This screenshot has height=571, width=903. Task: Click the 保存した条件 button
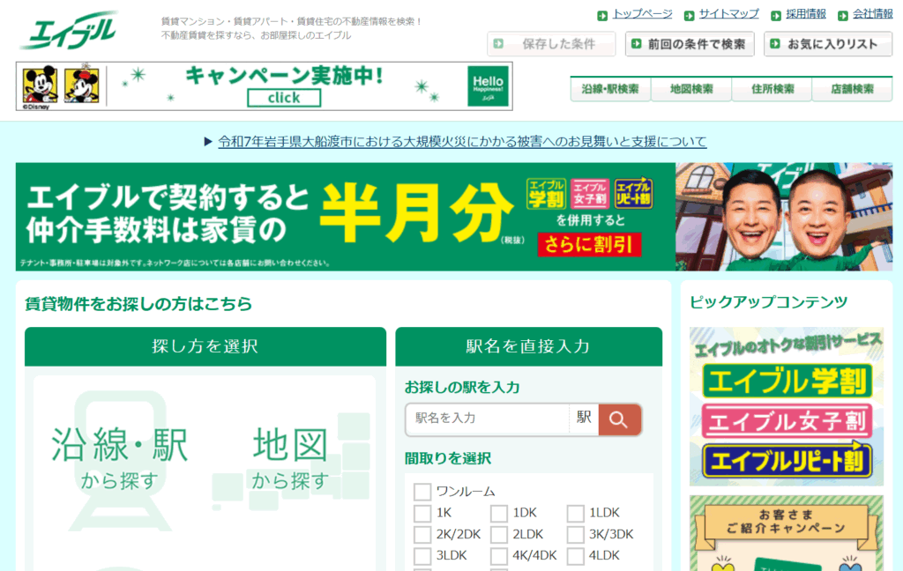pos(551,44)
